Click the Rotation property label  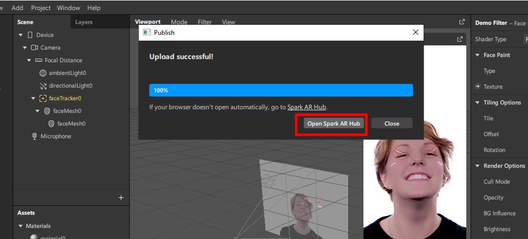[x=494, y=150]
